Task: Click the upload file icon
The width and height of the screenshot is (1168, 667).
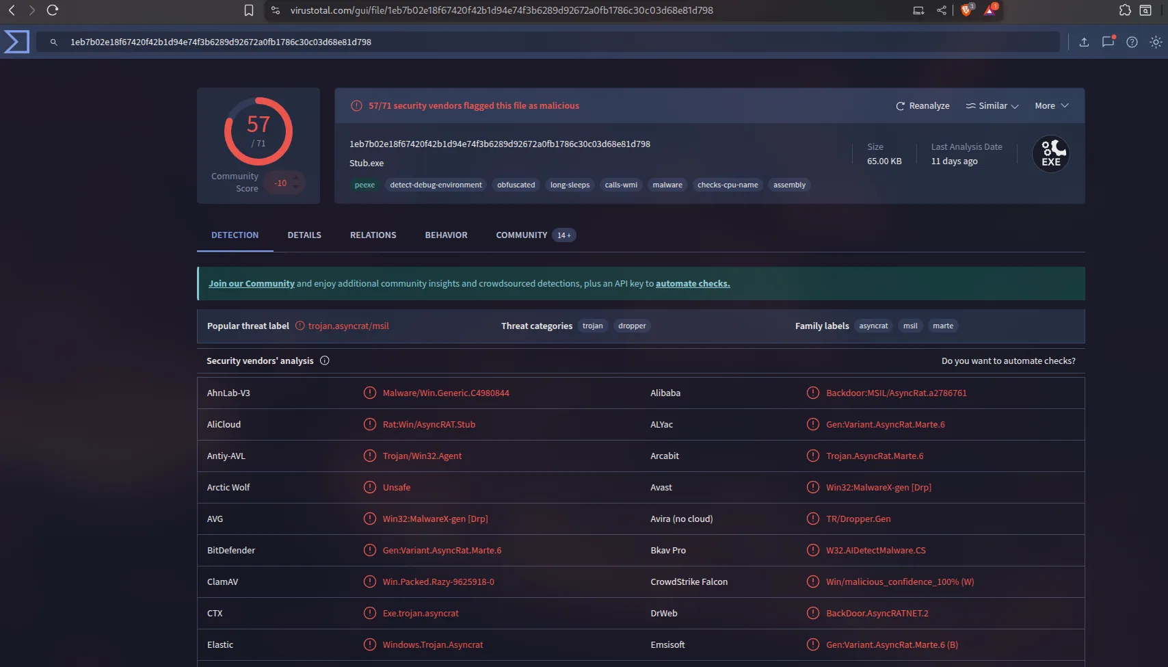Action: pos(1084,42)
